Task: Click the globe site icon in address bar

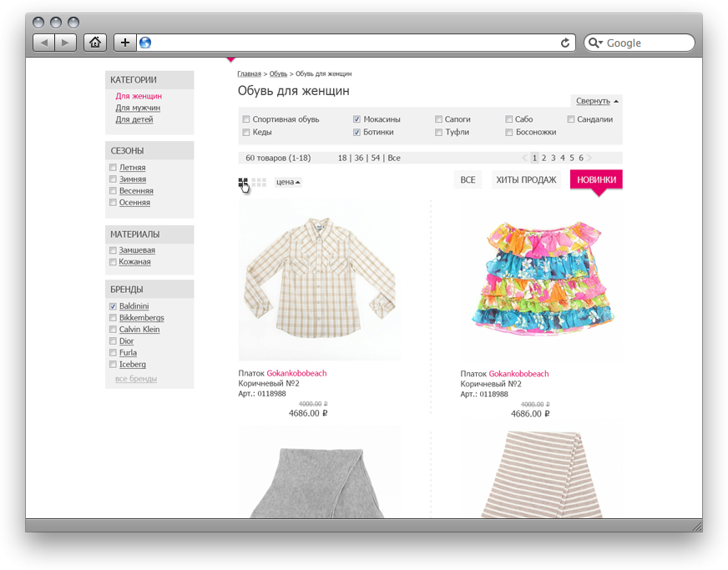Action: click(x=145, y=43)
